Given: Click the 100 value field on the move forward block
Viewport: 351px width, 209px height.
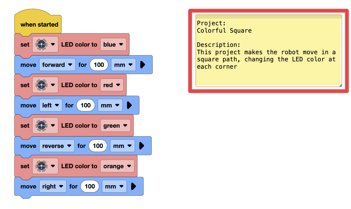Looking at the screenshot, I should [99, 64].
